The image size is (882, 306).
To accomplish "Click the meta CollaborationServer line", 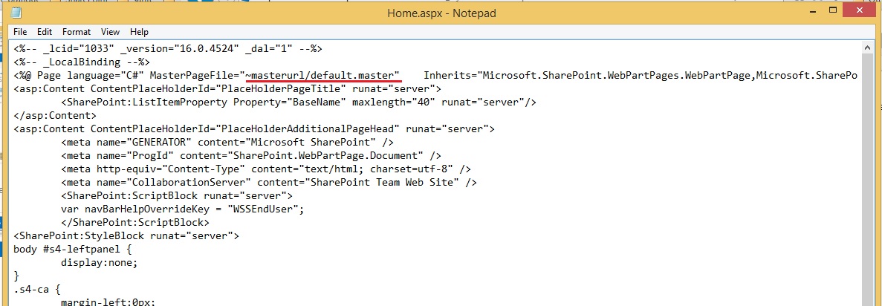I will point(269,182).
